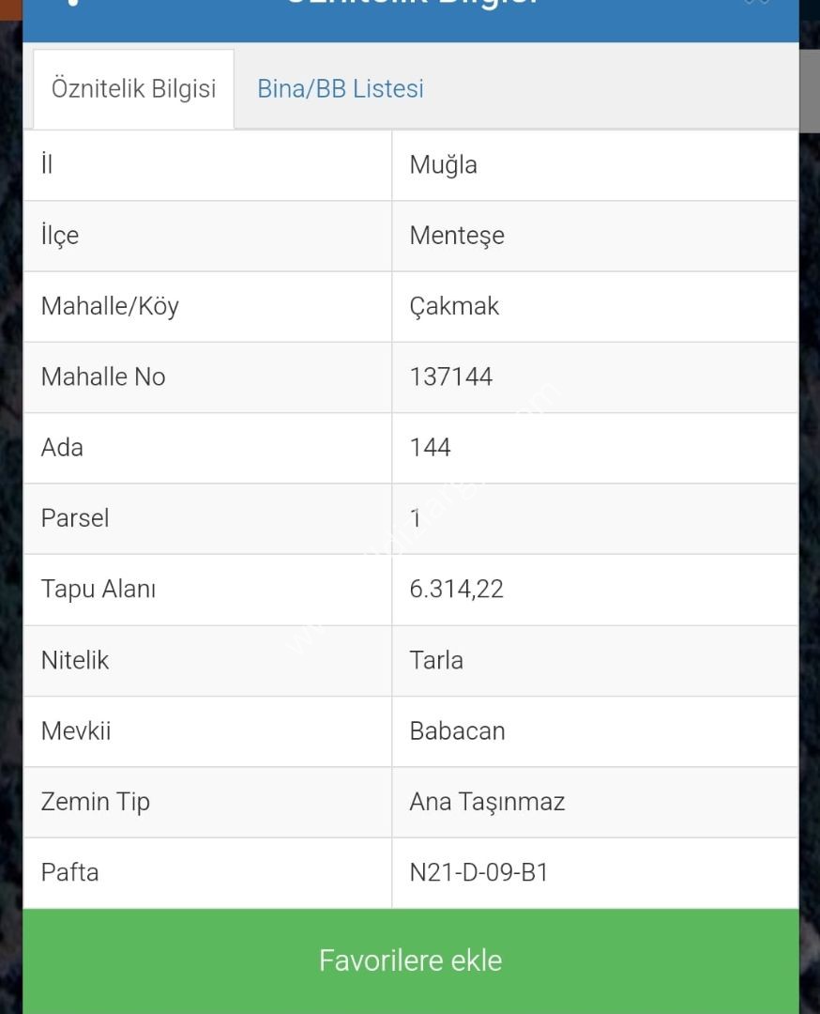Click the Ada value 144
Screen dimensions: 820x1014
[430, 447]
